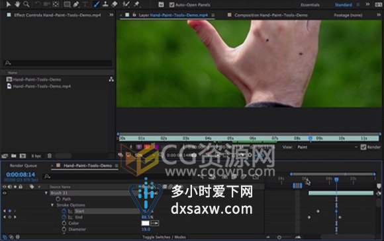Click the solo column header icon
This screenshot has width=384, height=241.
(15, 187)
